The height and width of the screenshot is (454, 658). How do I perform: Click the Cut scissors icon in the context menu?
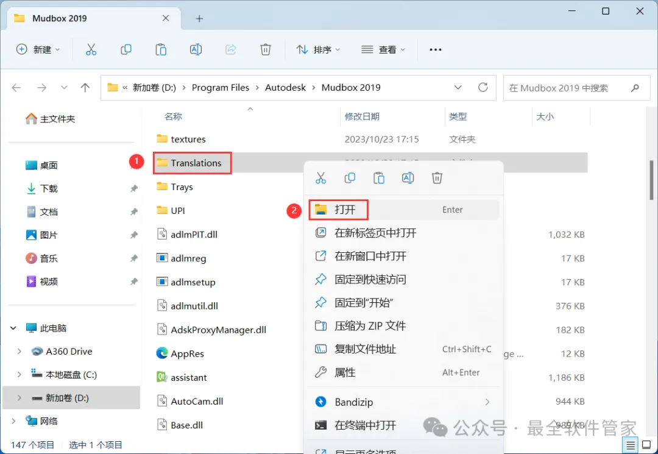[x=320, y=178]
